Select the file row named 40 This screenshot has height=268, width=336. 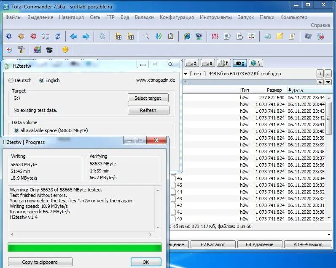[248, 219]
